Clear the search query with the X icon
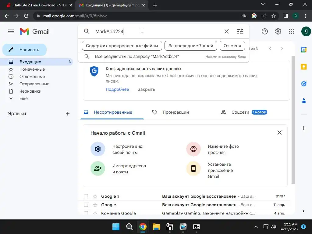 click(226, 31)
